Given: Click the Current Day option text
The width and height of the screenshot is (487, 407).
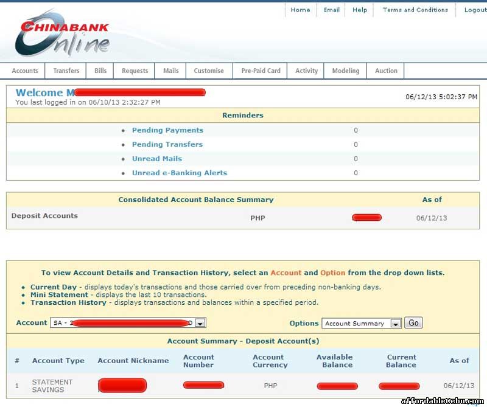Looking at the screenshot, I should [x=54, y=287].
